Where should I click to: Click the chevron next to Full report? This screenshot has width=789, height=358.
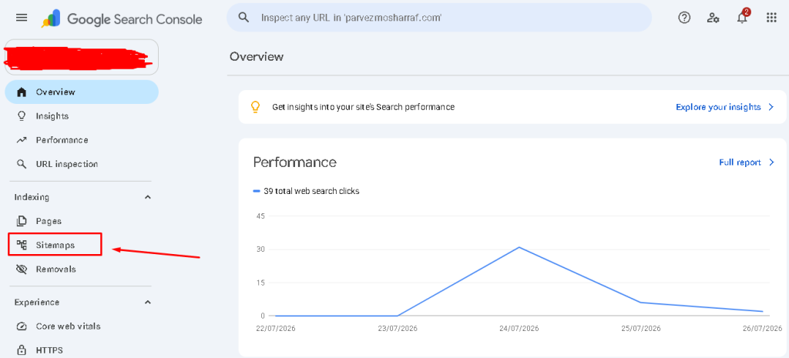pos(771,162)
